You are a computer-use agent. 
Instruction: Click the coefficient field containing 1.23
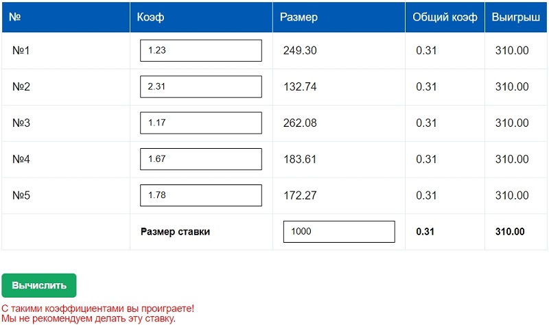200,51
